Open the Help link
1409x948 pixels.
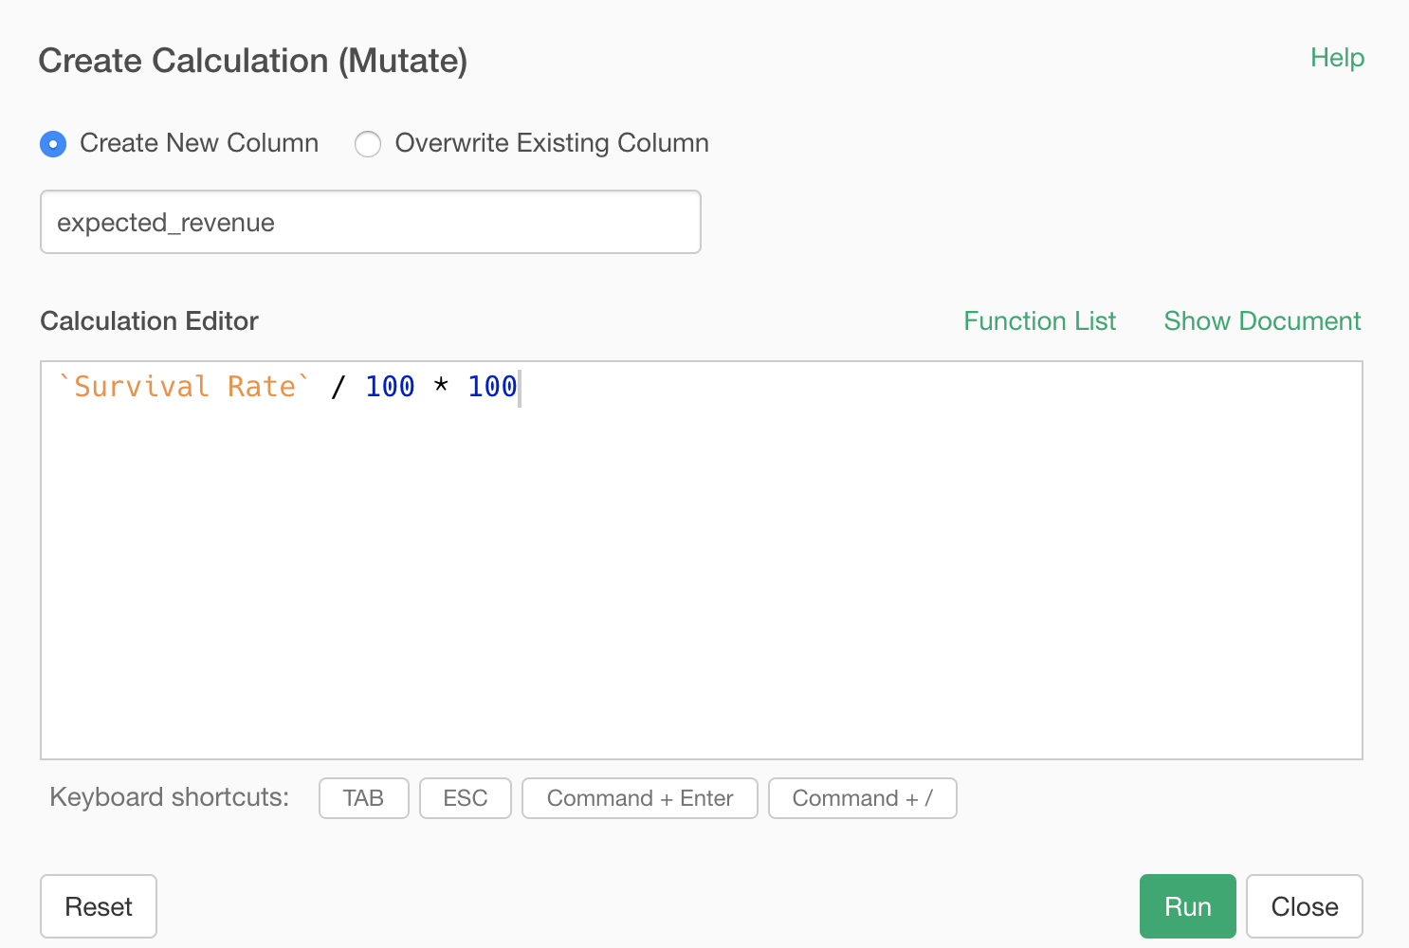[1337, 58]
